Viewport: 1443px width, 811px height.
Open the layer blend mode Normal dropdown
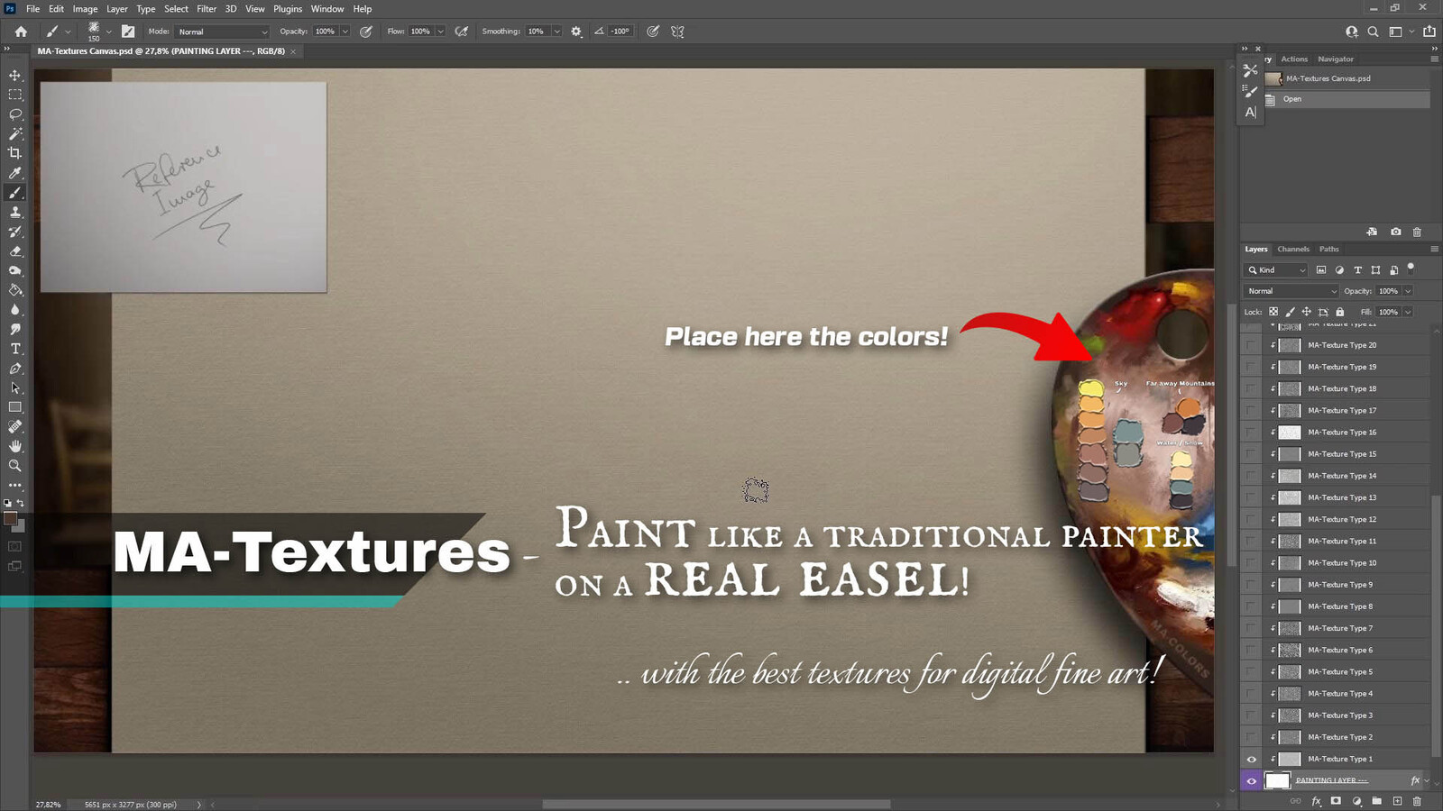point(1291,291)
